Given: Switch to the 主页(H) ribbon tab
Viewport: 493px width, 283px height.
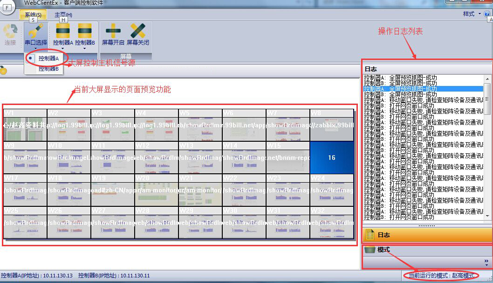Looking at the screenshot, I should coord(63,15).
